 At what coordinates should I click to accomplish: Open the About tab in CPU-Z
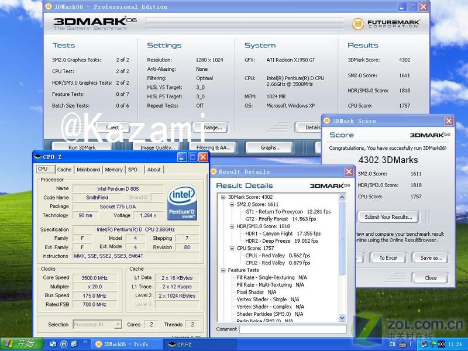[x=154, y=170]
